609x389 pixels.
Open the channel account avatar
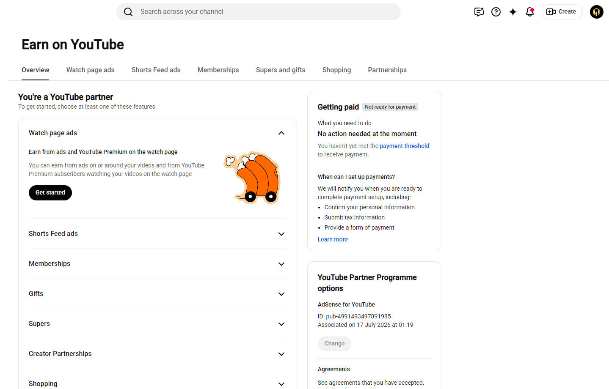(x=597, y=12)
